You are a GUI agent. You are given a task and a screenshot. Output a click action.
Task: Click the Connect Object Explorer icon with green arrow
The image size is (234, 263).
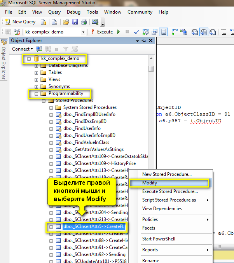click(x=39, y=49)
